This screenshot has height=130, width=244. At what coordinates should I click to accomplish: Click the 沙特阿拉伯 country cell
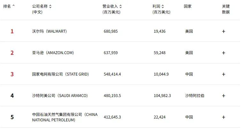[x=195, y=96]
